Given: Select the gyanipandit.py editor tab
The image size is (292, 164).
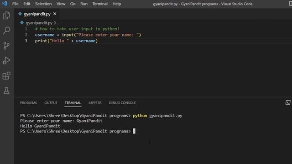Looking at the screenshot, I should (37, 14).
